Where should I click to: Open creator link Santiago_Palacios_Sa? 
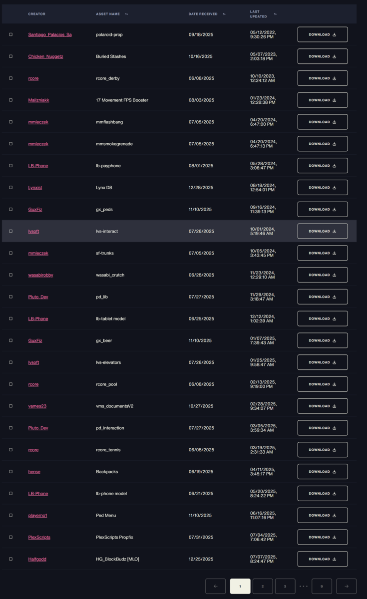pyautogui.click(x=50, y=34)
